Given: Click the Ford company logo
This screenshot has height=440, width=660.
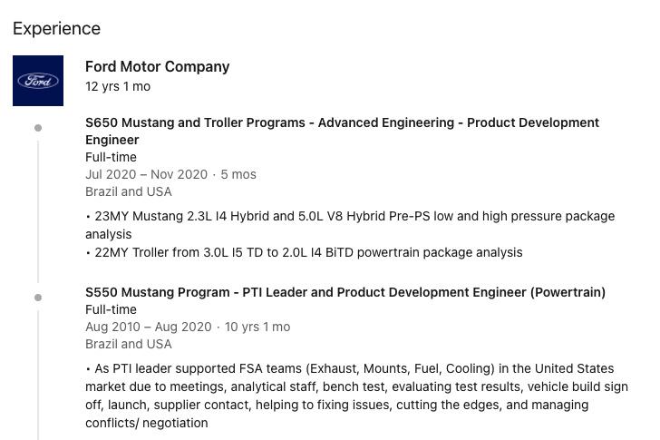Looking at the screenshot, I should tap(38, 81).
